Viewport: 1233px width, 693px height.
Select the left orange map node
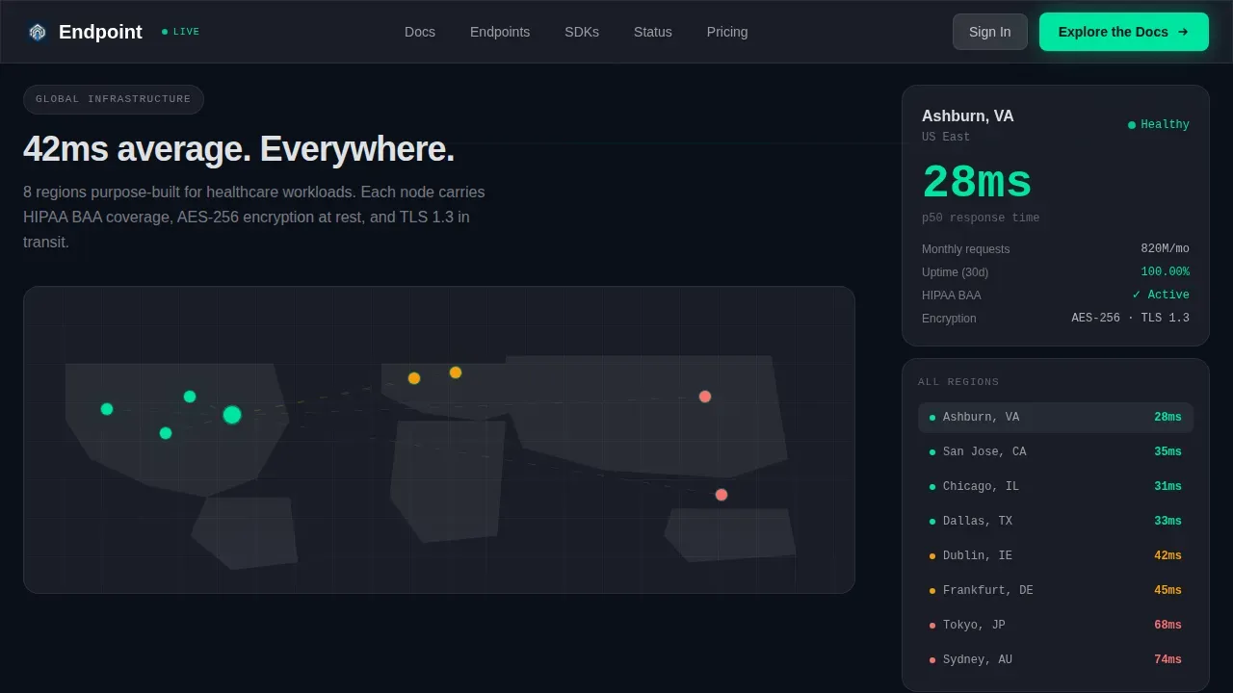(x=414, y=378)
